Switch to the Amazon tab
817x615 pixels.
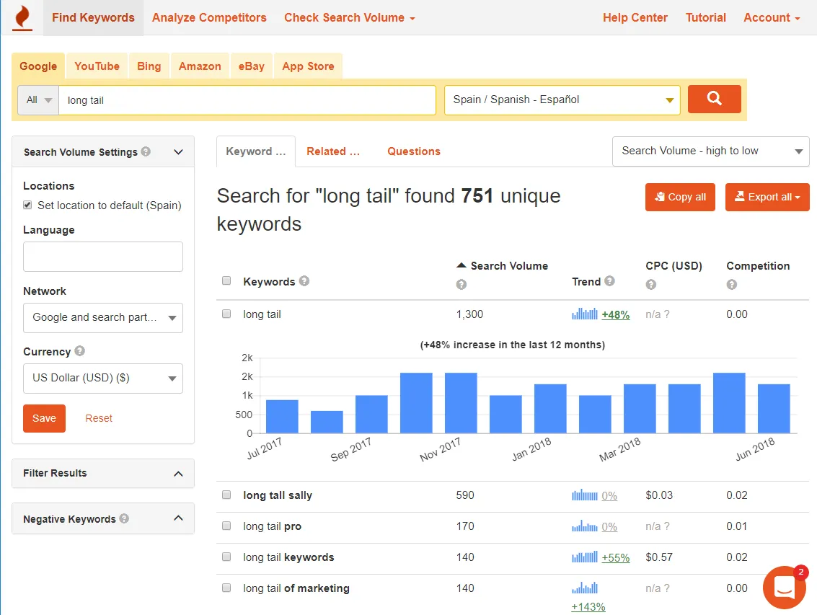click(200, 66)
